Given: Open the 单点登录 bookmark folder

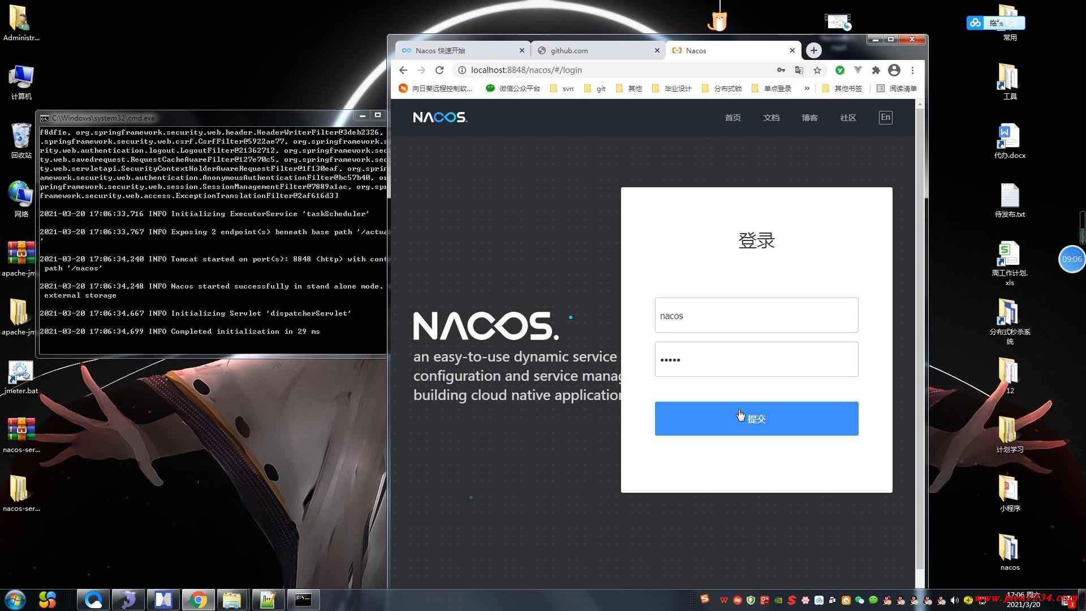Looking at the screenshot, I should [771, 88].
